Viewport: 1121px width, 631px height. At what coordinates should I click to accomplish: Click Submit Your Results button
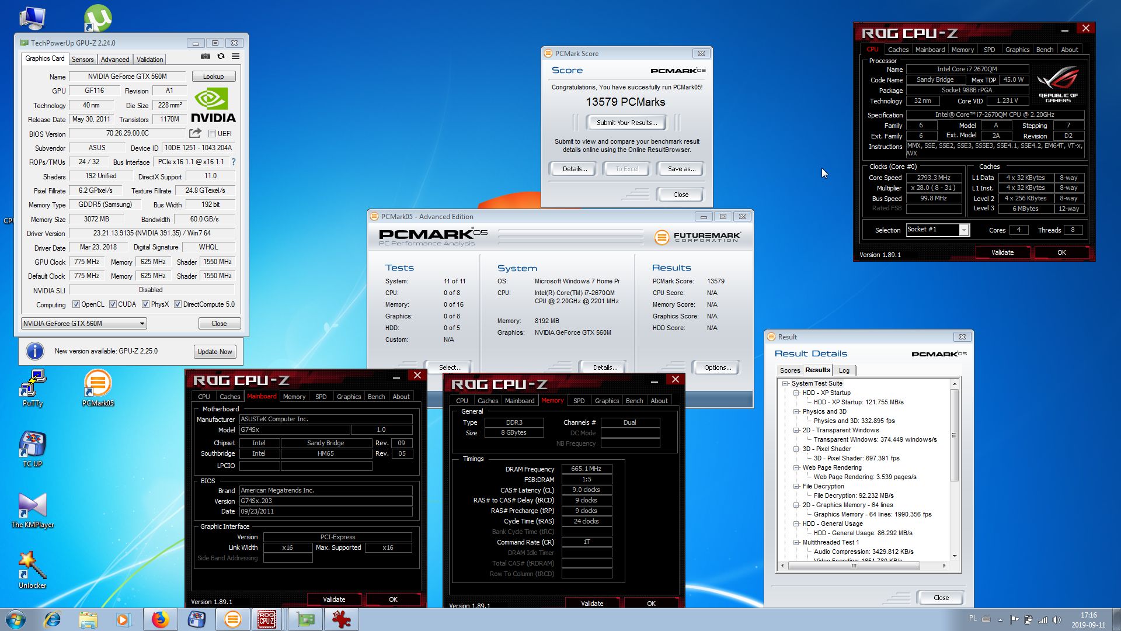(626, 123)
